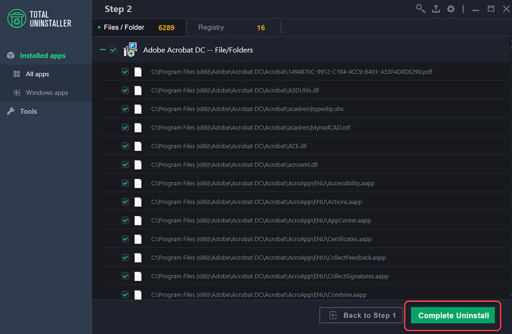Click the Total Uninstaller logo icon
Image resolution: width=512 pixels, height=334 pixels.
pyautogui.click(x=17, y=19)
